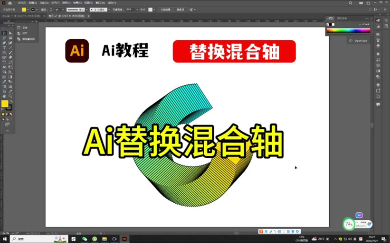Select the Blend tool
This screenshot has width=390, height=243.
tap(10, 81)
